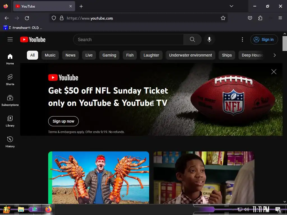This screenshot has width=287, height=215.
Task: Open the tracking protection shield icon
Action: 54,18
